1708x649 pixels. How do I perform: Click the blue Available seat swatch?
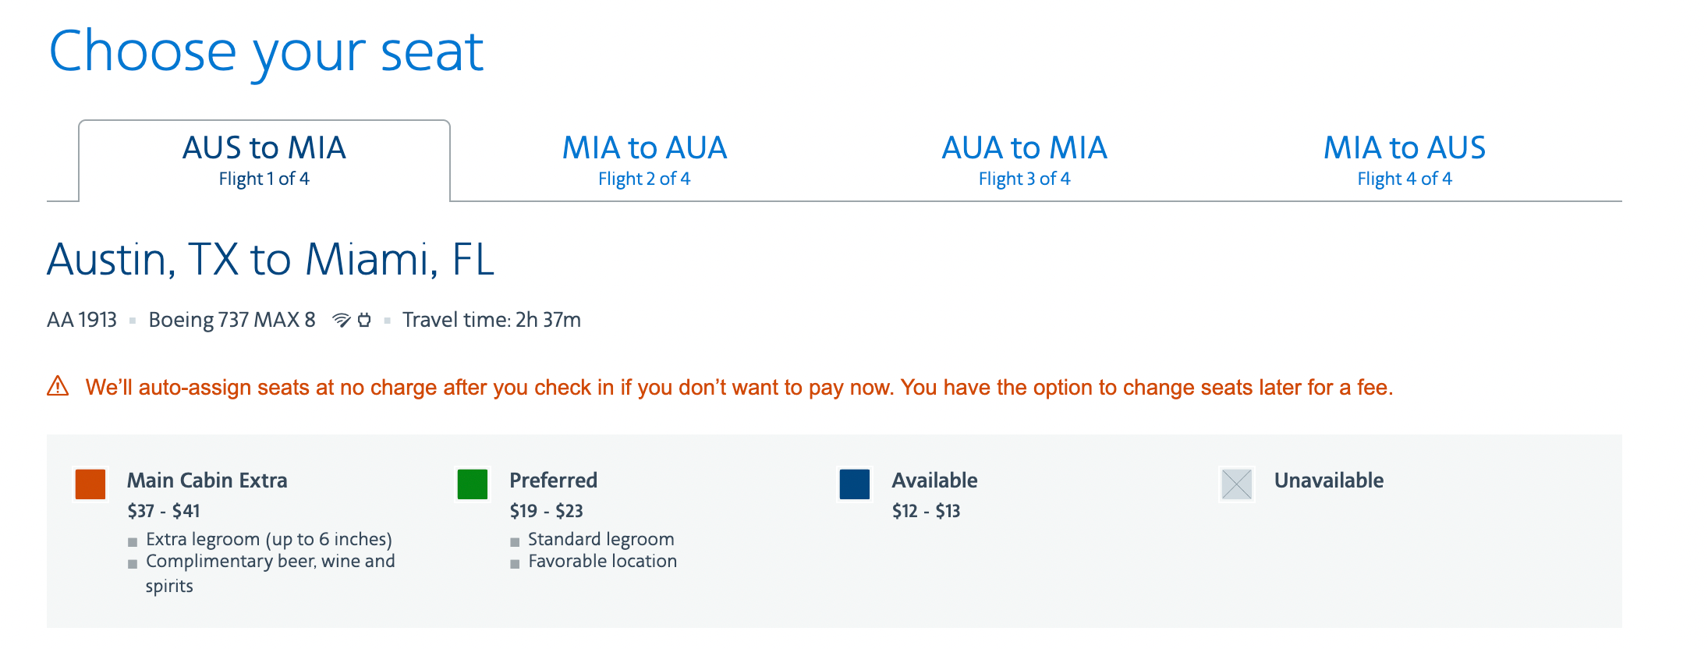855,484
